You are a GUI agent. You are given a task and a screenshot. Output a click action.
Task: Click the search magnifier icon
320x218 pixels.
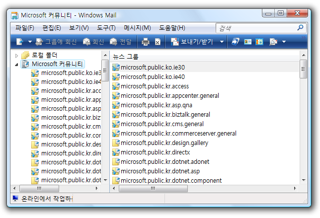click(300, 27)
